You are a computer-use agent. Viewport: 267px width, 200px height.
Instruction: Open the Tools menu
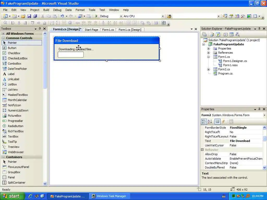92,10
